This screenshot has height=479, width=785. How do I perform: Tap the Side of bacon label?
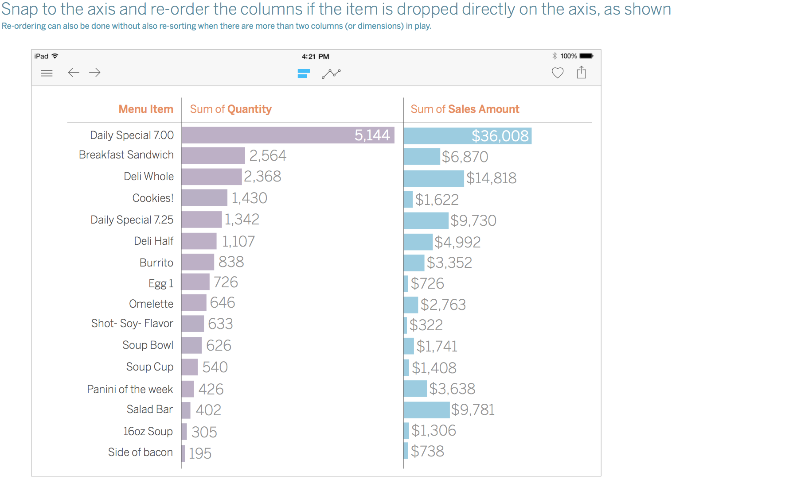click(141, 452)
